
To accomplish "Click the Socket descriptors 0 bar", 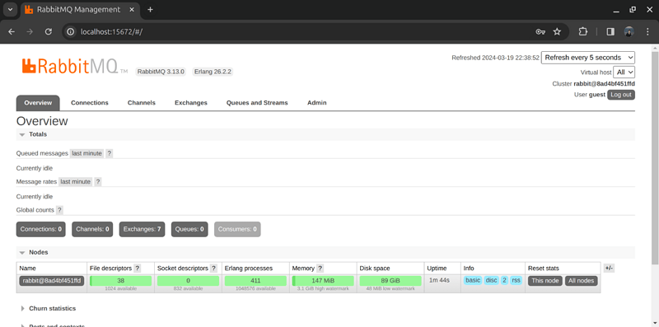I will [x=188, y=281].
